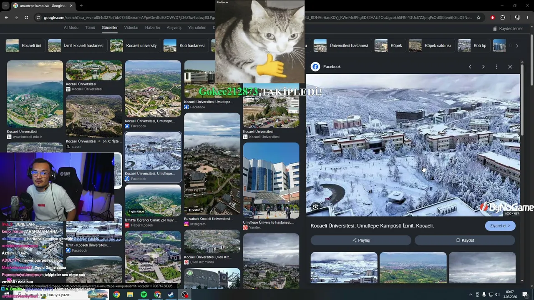Open the snowy related image thumbnail
This screenshot has height=300, width=534.
[344, 267]
